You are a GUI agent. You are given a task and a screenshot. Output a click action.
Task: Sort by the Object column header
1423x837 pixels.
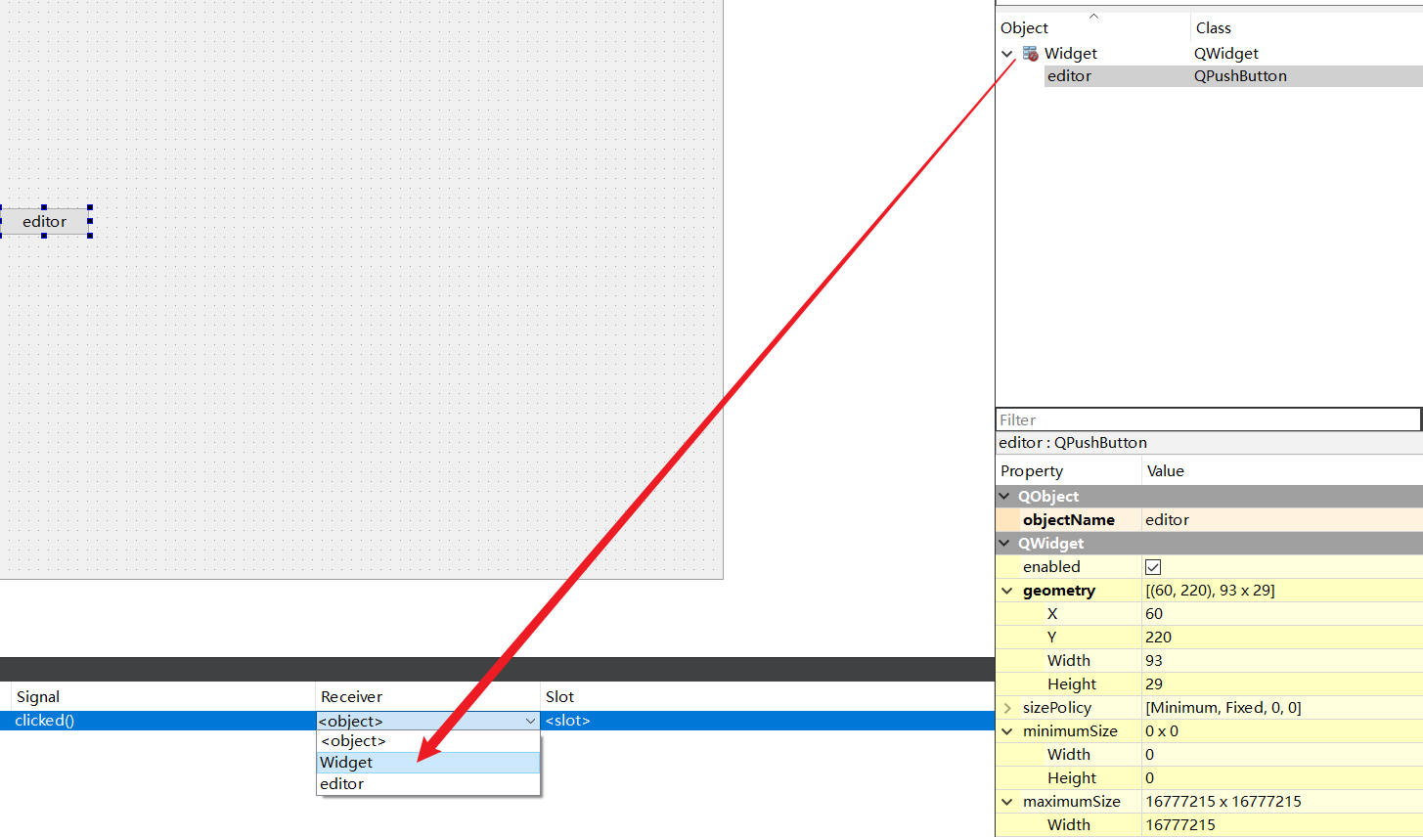coord(1092,27)
